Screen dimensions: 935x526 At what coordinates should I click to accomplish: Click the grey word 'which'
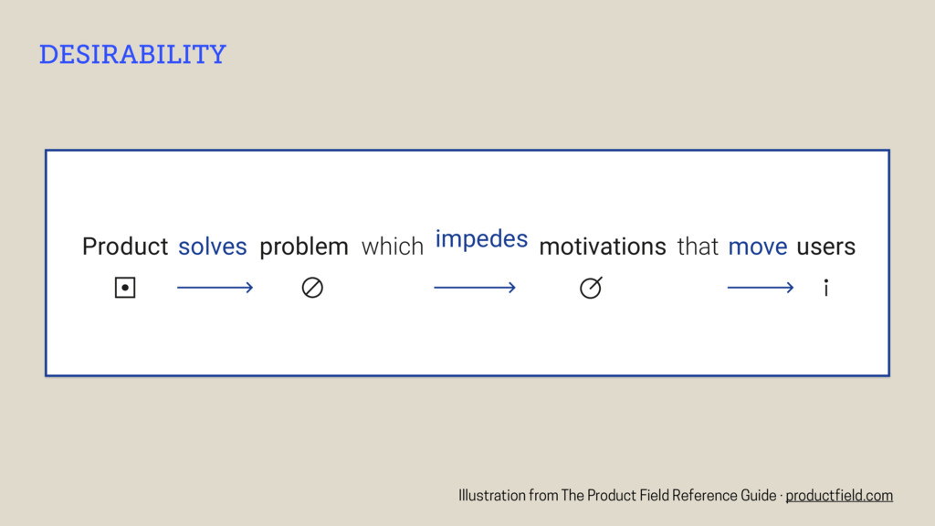(393, 247)
